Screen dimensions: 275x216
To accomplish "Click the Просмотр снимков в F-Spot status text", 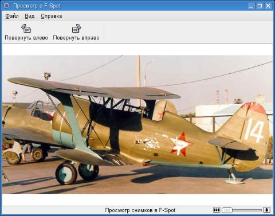I will click(140, 210).
